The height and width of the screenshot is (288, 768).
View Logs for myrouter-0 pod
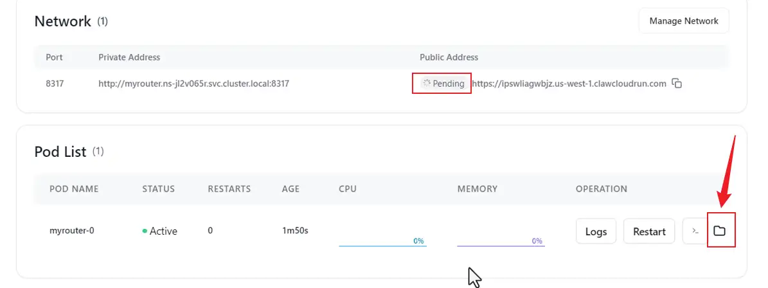click(x=596, y=231)
